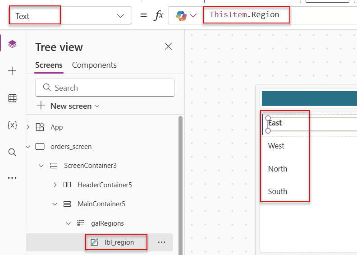Open the sidebar more options ellipsis
Screen dimensions: 357x255
pyautogui.click(x=12, y=178)
